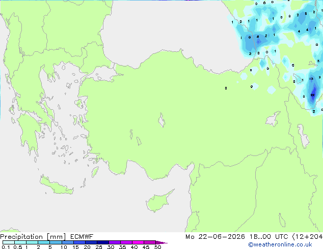323x249 pixels.
Task: Click the legend label '50'
Action: [x=157, y=247]
